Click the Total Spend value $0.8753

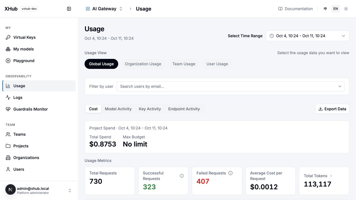click(x=103, y=144)
